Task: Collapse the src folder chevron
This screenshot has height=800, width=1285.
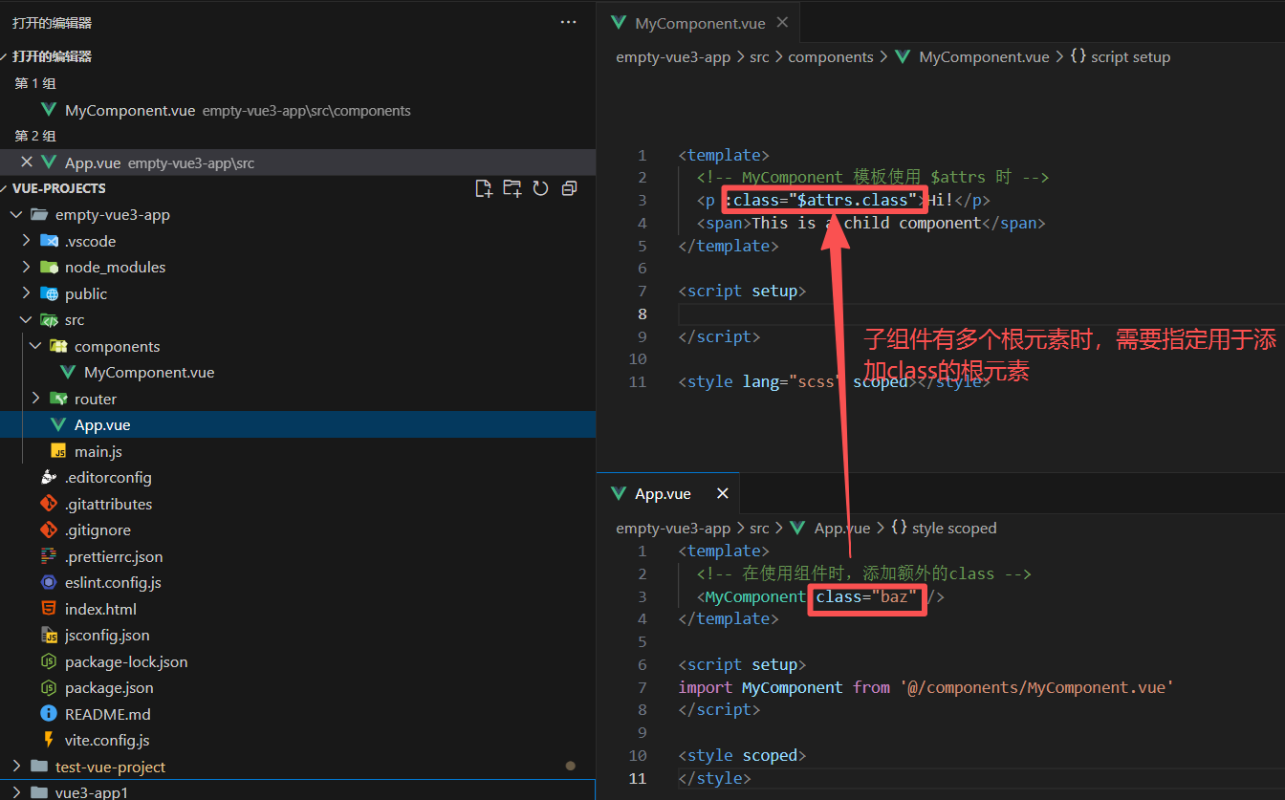Action: click(x=26, y=319)
